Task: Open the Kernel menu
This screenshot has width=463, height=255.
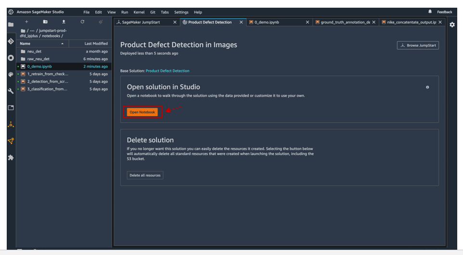Action: coord(139,12)
